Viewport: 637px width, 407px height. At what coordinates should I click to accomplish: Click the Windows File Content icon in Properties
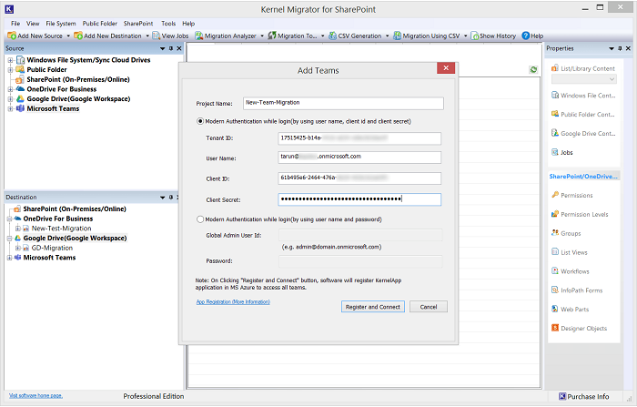click(x=555, y=95)
